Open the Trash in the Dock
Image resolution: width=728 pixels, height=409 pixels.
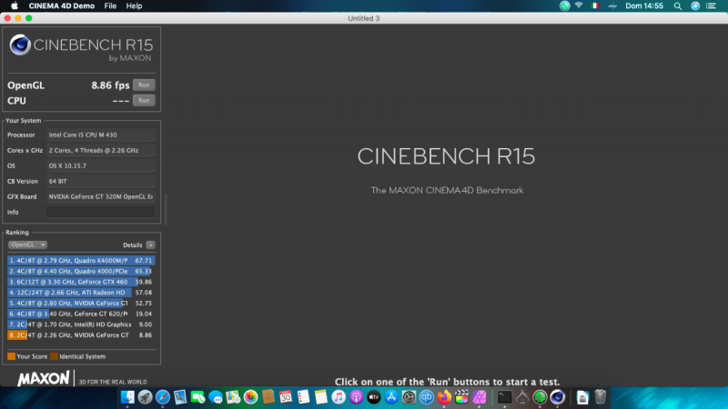601,397
